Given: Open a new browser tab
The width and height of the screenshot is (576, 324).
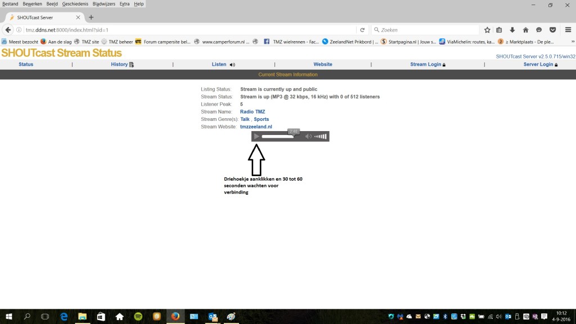Looking at the screenshot, I should 91,17.
